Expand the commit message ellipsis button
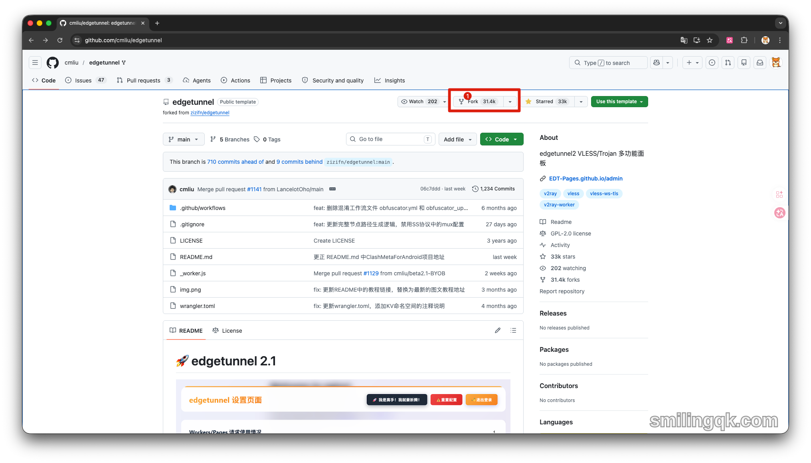 pos(332,189)
